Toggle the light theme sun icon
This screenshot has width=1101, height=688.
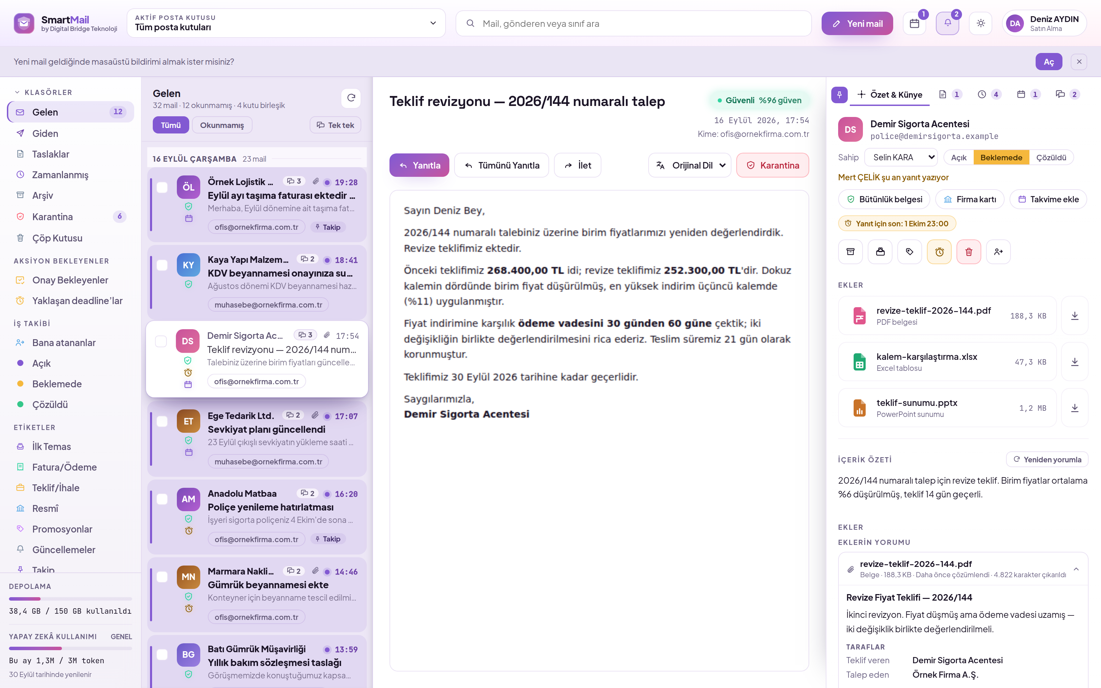(x=981, y=23)
